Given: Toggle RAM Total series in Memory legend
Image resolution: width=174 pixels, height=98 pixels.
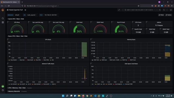Looking at the screenshot, I should [95, 60].
